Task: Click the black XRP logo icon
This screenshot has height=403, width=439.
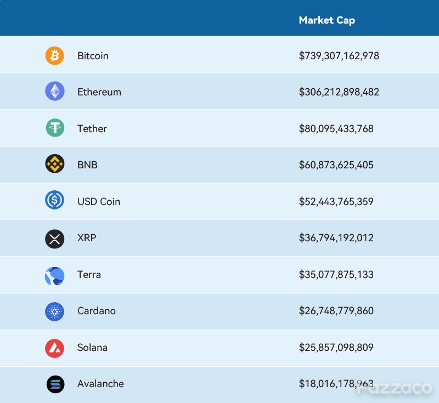Action: [x=54, y=239]
